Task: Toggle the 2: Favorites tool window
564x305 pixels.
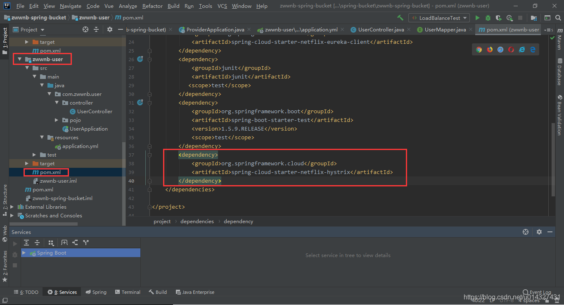Action: point(5,266)
